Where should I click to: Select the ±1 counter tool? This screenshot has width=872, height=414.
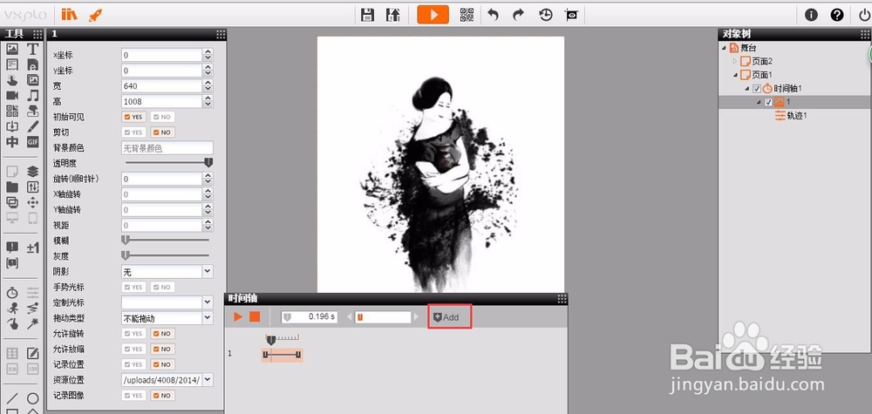pyautogui.click(x=33, y=248)
